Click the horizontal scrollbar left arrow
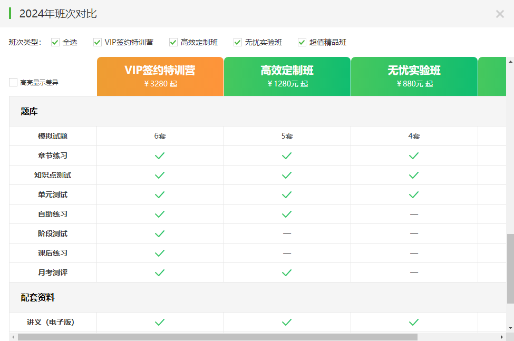Screen dimensions: 514x341 (x=13, y=337)
